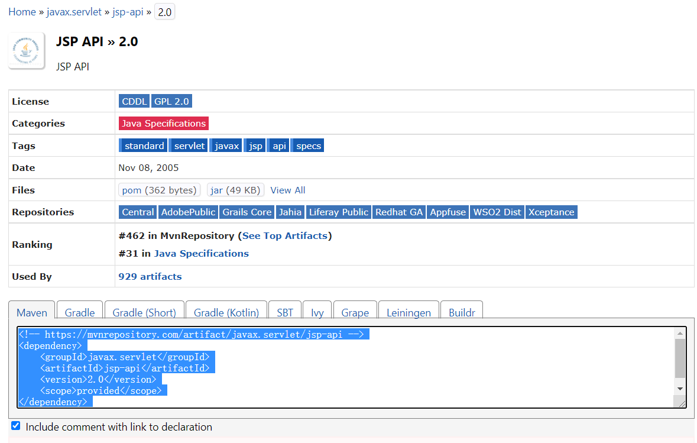Click the JSP API » 2.0 heading
This screenshot has height=443, width=697.
pos(97,42)
